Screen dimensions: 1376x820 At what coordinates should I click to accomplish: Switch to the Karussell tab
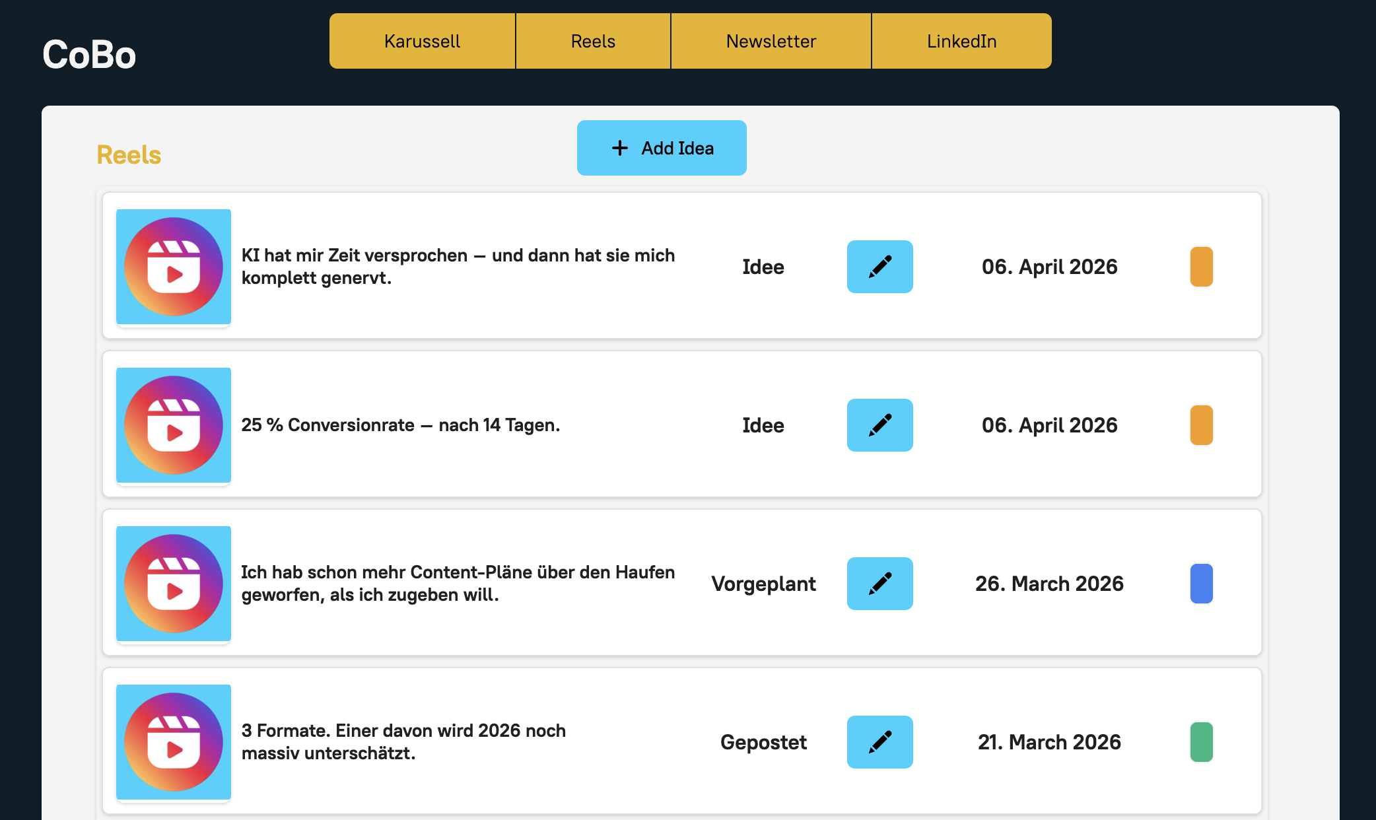[423, 41]
